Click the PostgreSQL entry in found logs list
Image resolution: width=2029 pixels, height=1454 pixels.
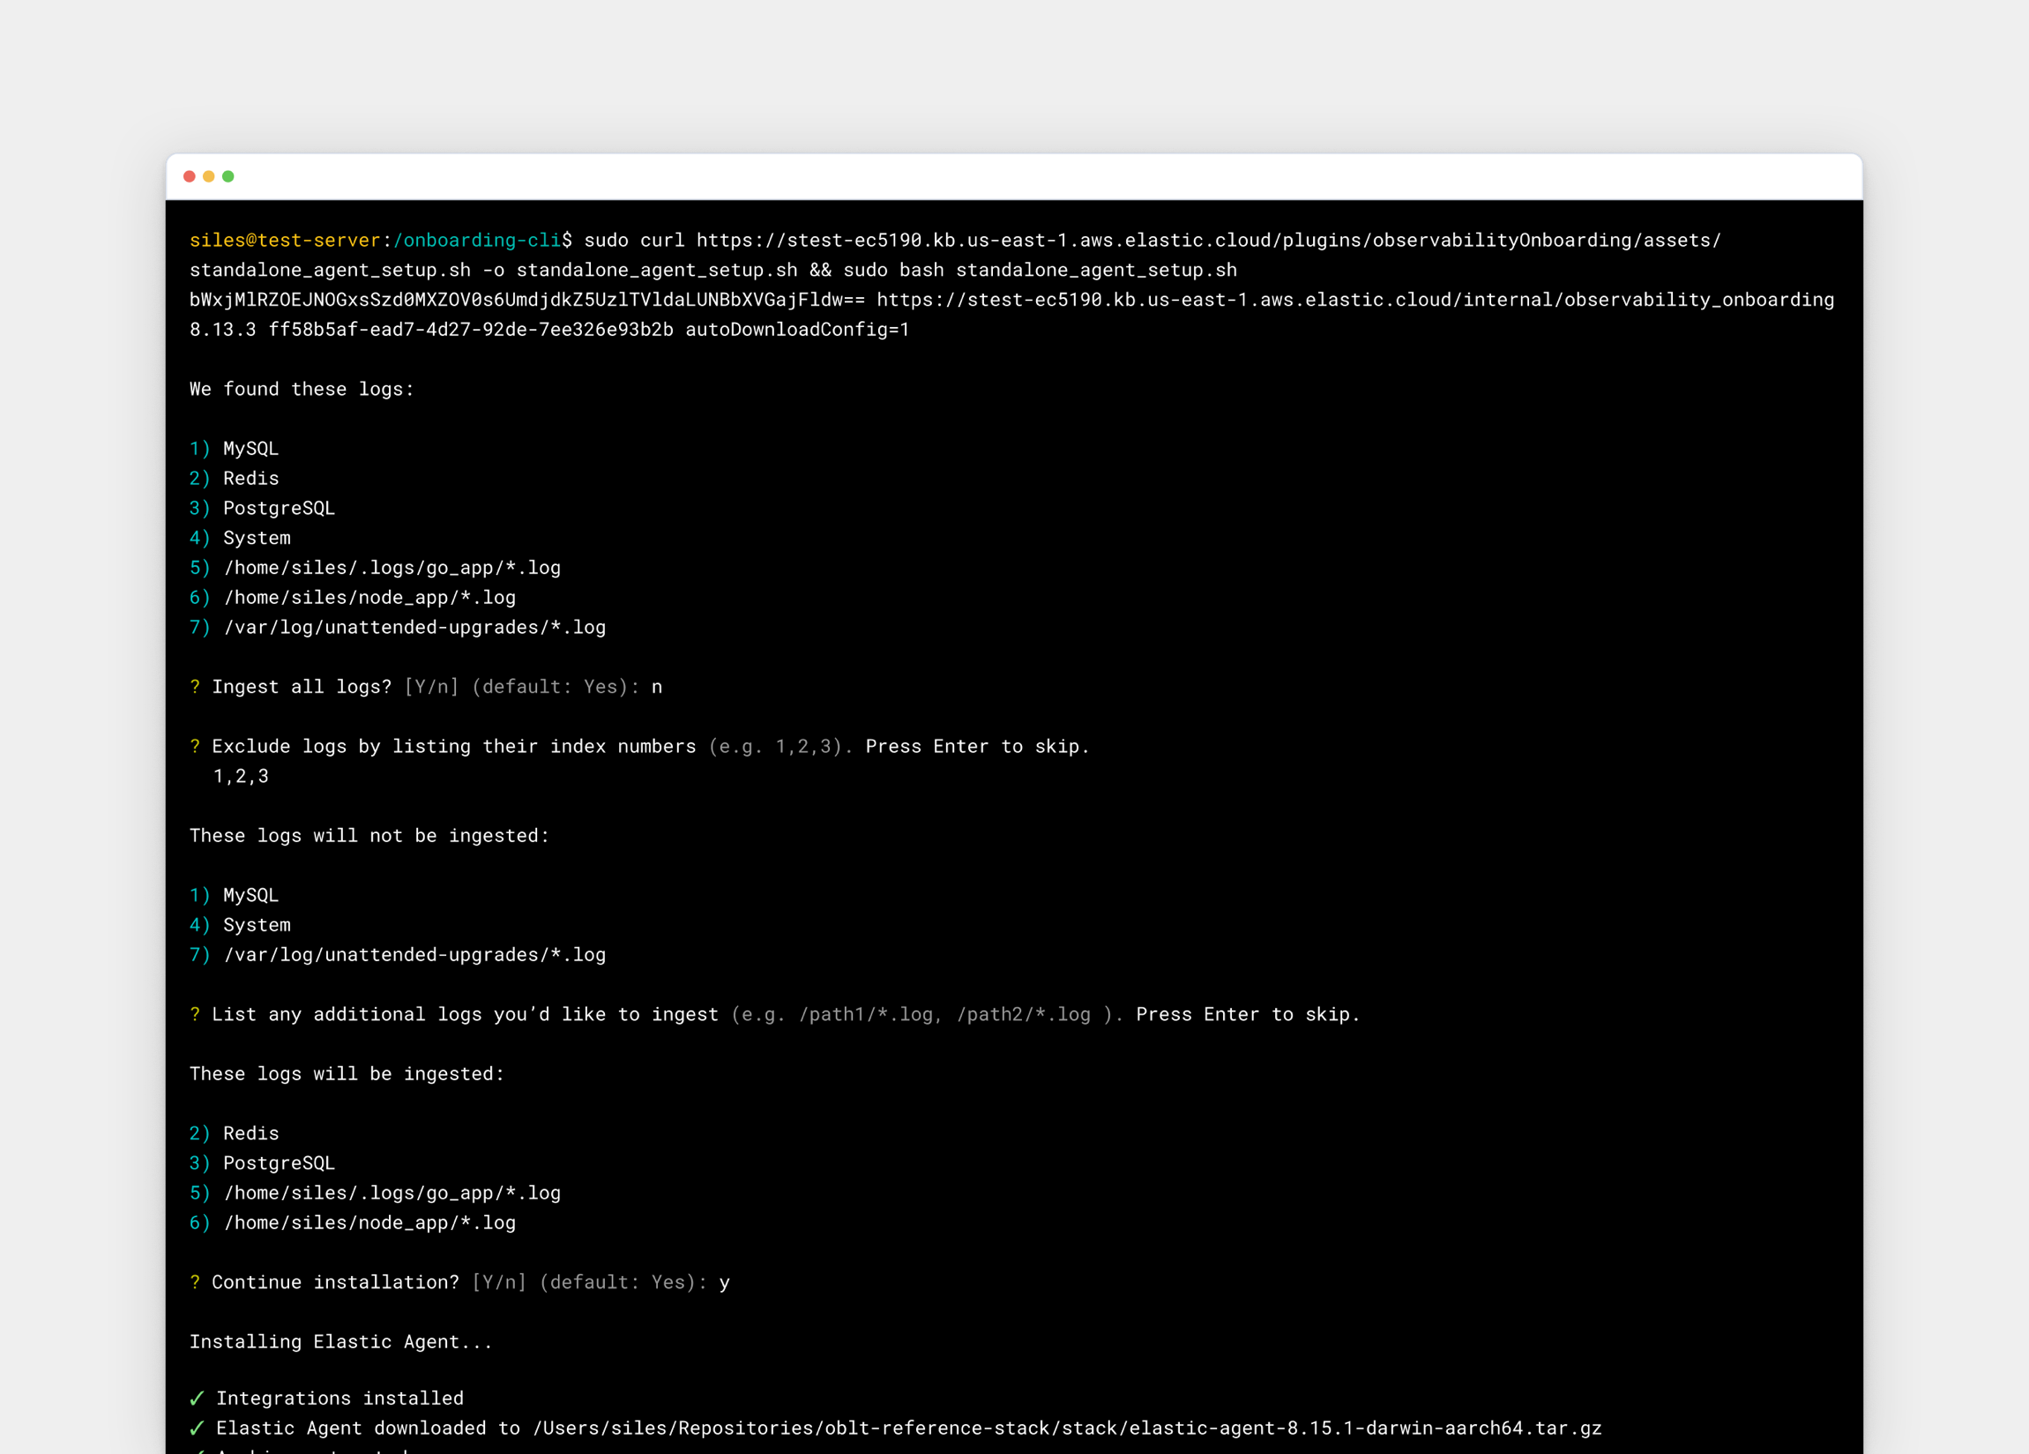point(279,508)
